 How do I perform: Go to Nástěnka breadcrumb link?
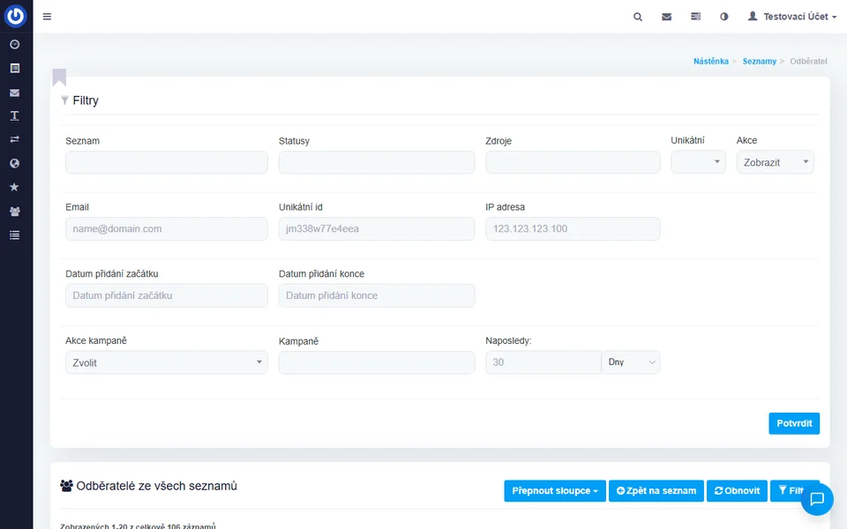[x=710, y=62]
